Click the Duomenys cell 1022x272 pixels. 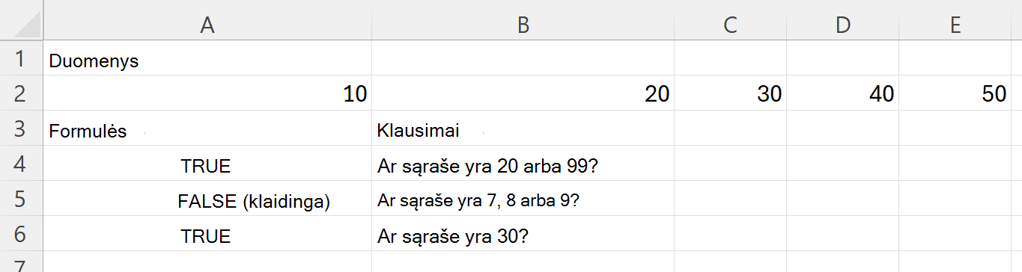coord(207,58)
